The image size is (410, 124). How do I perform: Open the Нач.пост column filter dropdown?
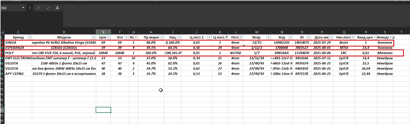(353, 37)
